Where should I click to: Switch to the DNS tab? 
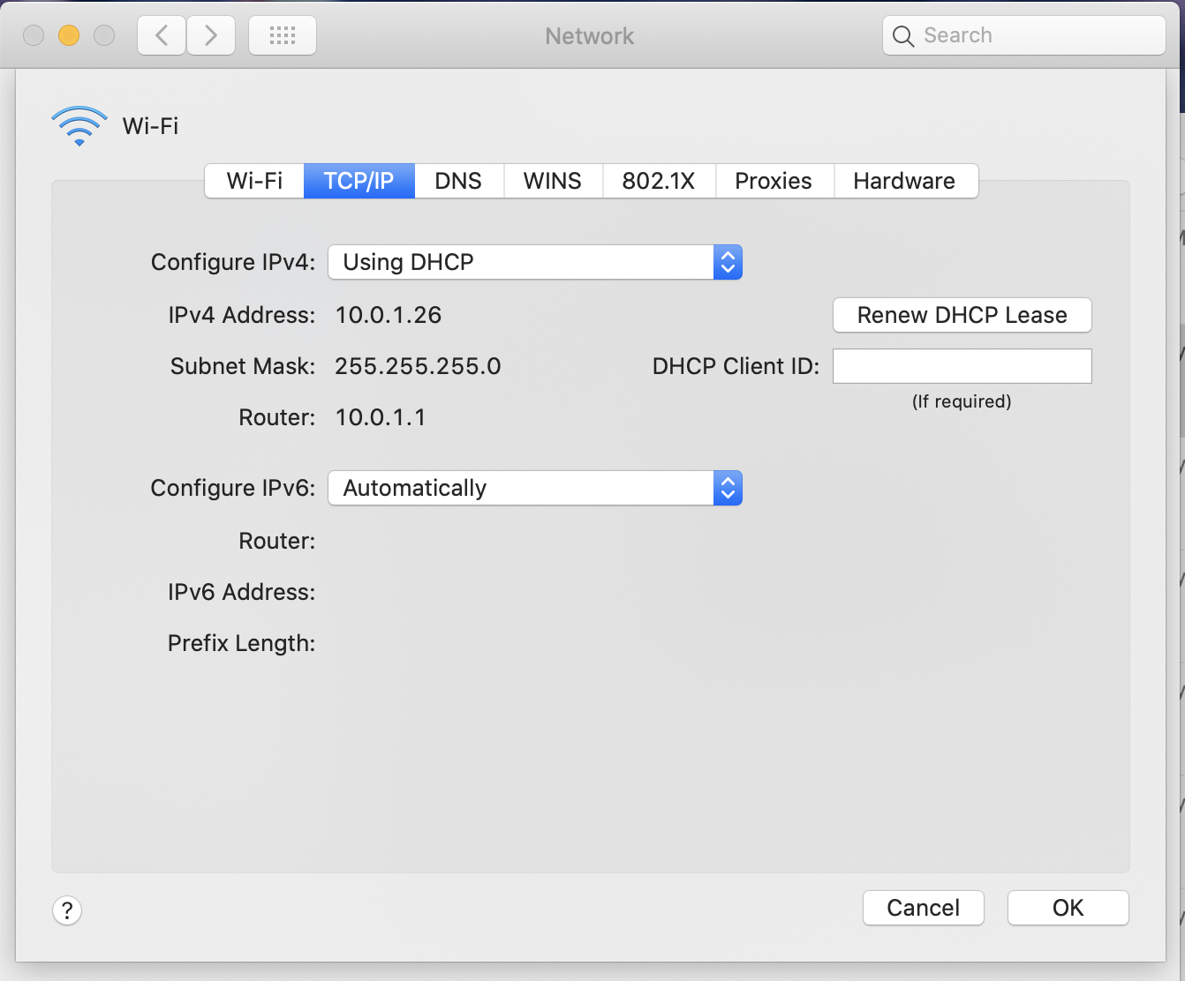pyautogui.click(x=458, y=181)
